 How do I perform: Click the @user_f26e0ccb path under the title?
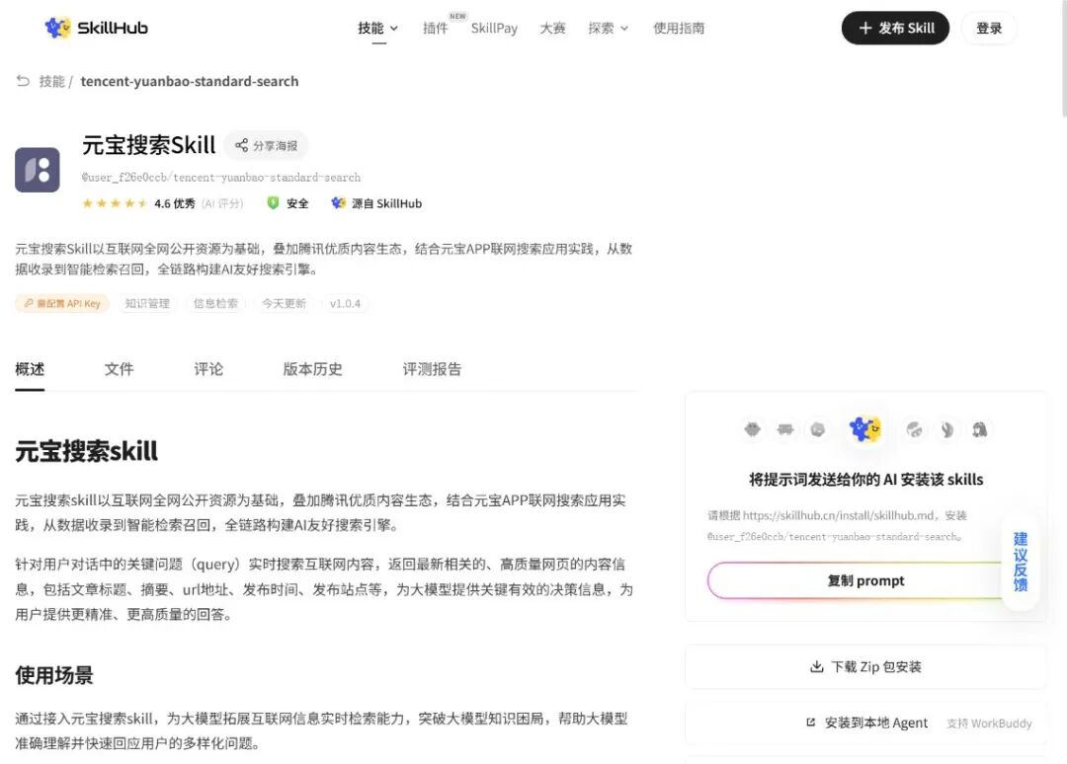[221, 178]
